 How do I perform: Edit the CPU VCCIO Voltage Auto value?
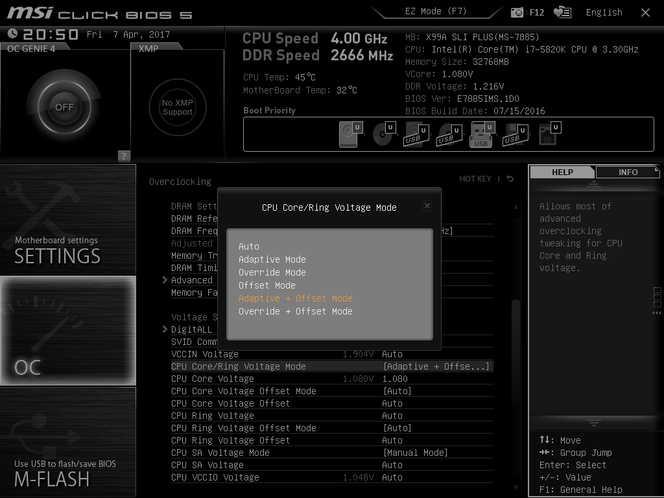click(x=392, y=477)
